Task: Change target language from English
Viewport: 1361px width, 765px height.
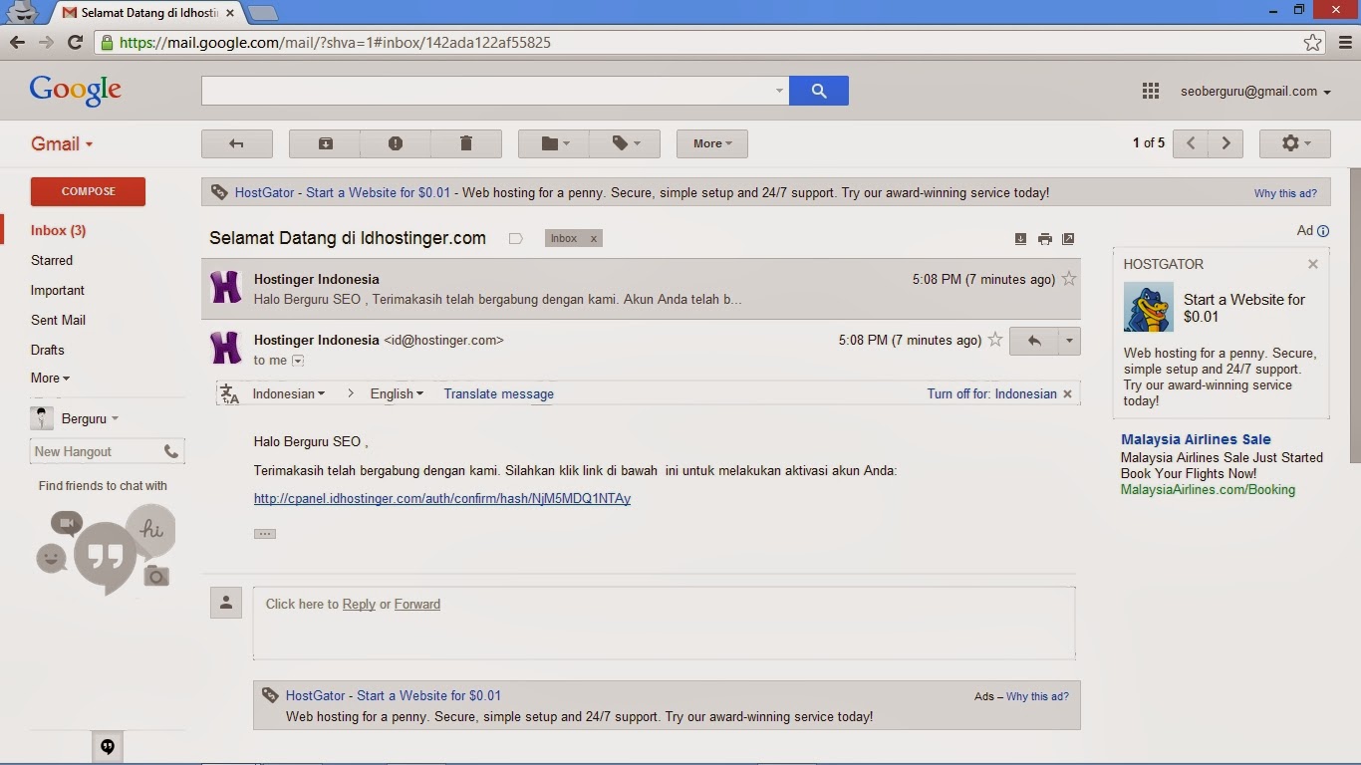Action: [x=397, y=393]
